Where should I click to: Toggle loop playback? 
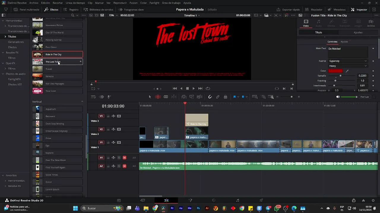pyautogui.click(x=208, y=88)
